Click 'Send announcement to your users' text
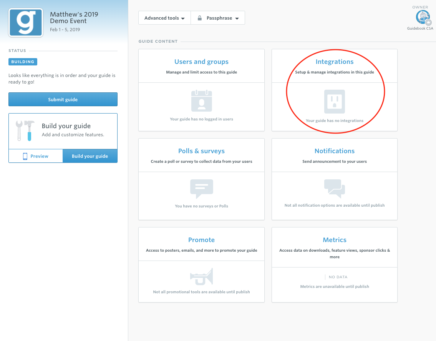The image size is (436, 341). point(335,162)
